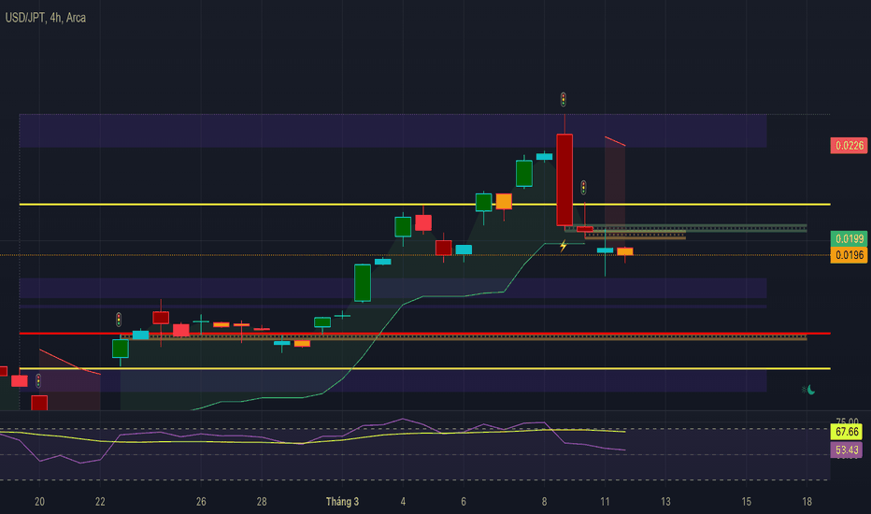Select the orange 0.0196 price label

(850, 254)
